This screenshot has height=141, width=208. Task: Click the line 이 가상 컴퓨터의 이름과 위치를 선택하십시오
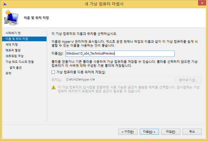point(85,34)
